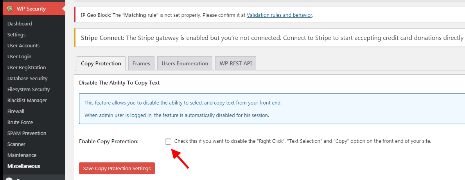Select the WP REST API tab
The image size is (465, 180).
click(x=235, y=63)
